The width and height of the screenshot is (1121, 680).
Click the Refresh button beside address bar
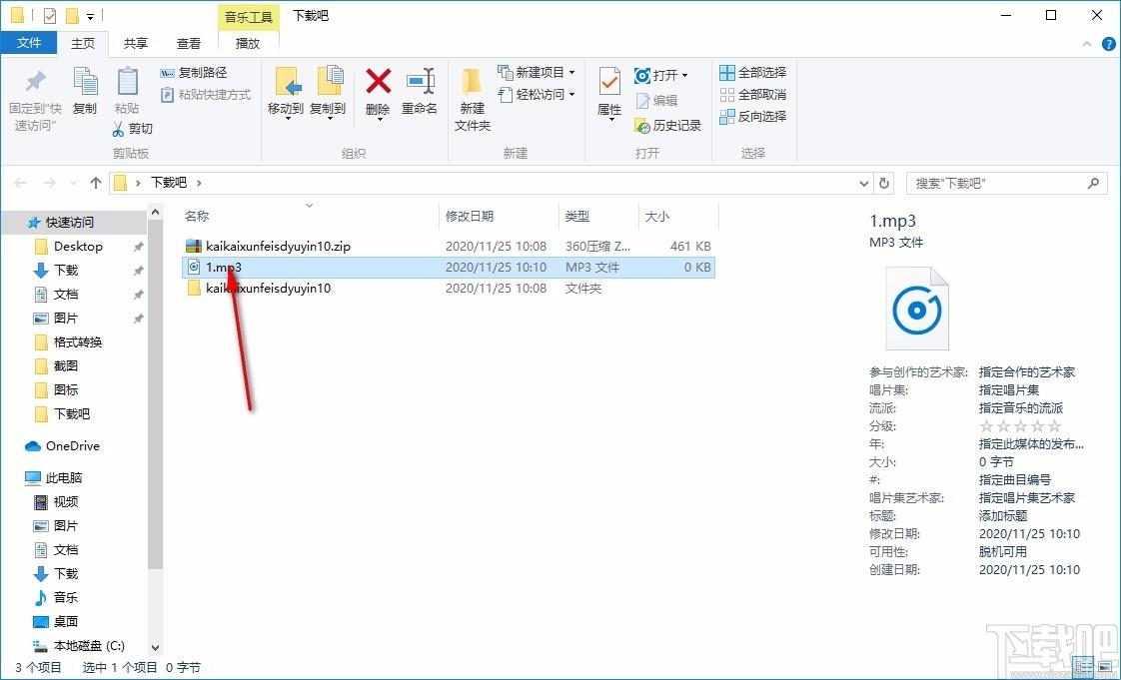tap(884, 183)
